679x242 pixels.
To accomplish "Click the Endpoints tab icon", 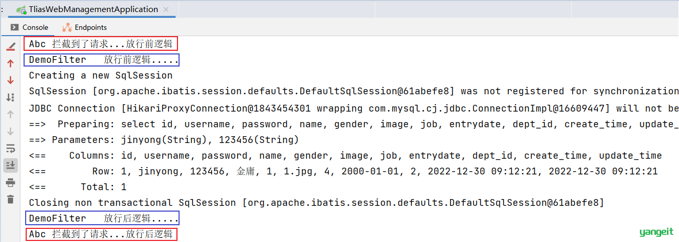I will pos(67,27).
